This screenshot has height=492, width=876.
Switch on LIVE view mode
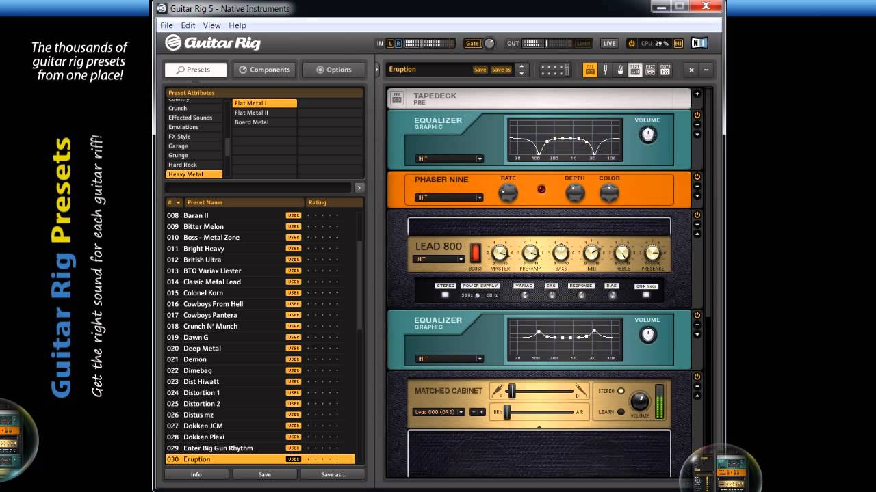point(609,44)
